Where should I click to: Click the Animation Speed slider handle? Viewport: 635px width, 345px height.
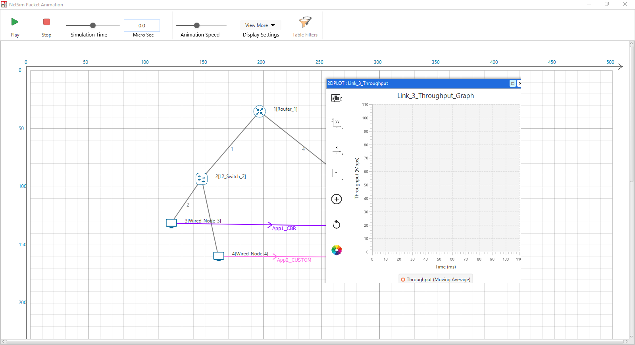click(x=197, y=25)
